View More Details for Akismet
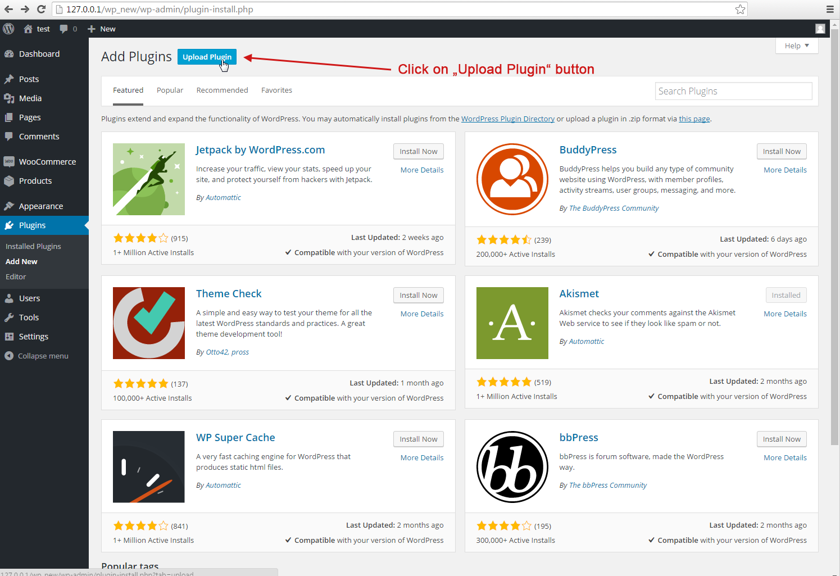 pyautogui.click(x=785, y=314)
